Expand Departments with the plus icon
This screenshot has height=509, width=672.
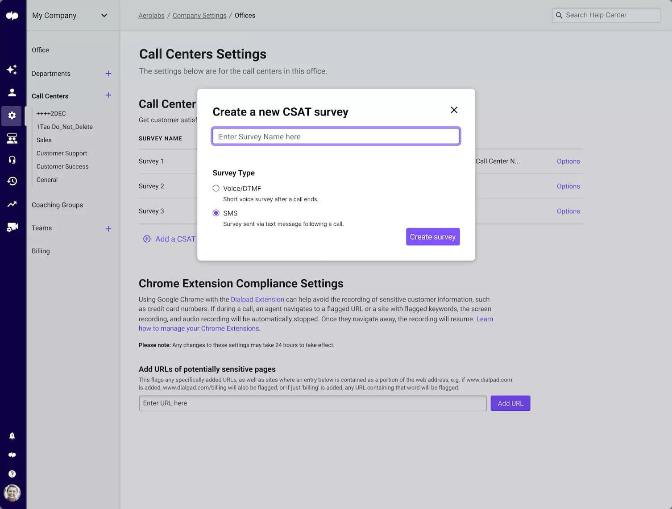(x=108, y=73)
